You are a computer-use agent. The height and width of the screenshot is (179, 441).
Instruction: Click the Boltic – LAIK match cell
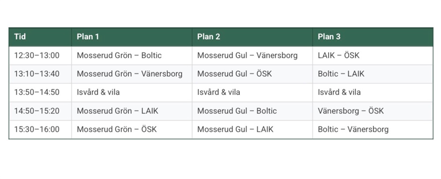pos(341,74)
